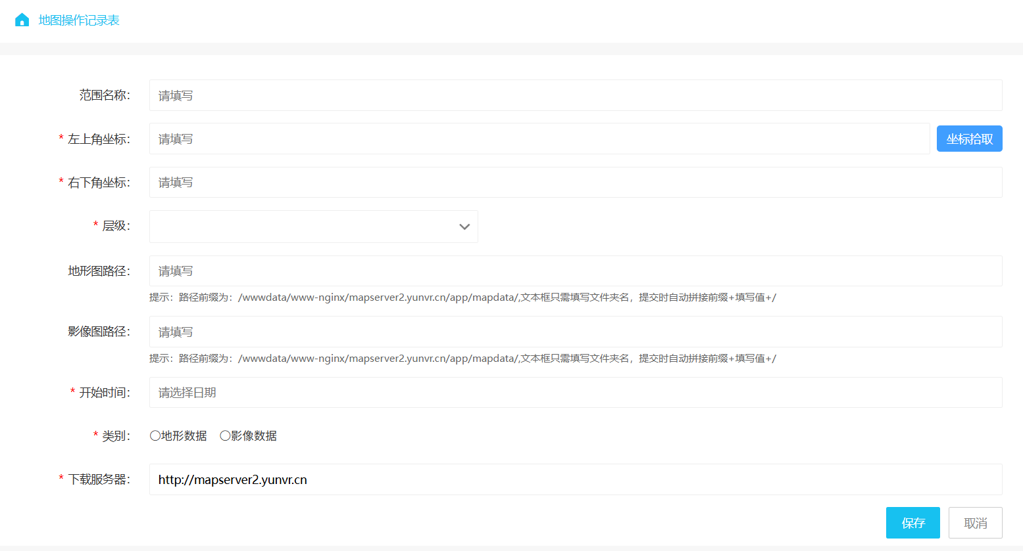Click the home icon in breadcrumb
The height and width of the screenshot is (551, 1023).
pos(22,20)
